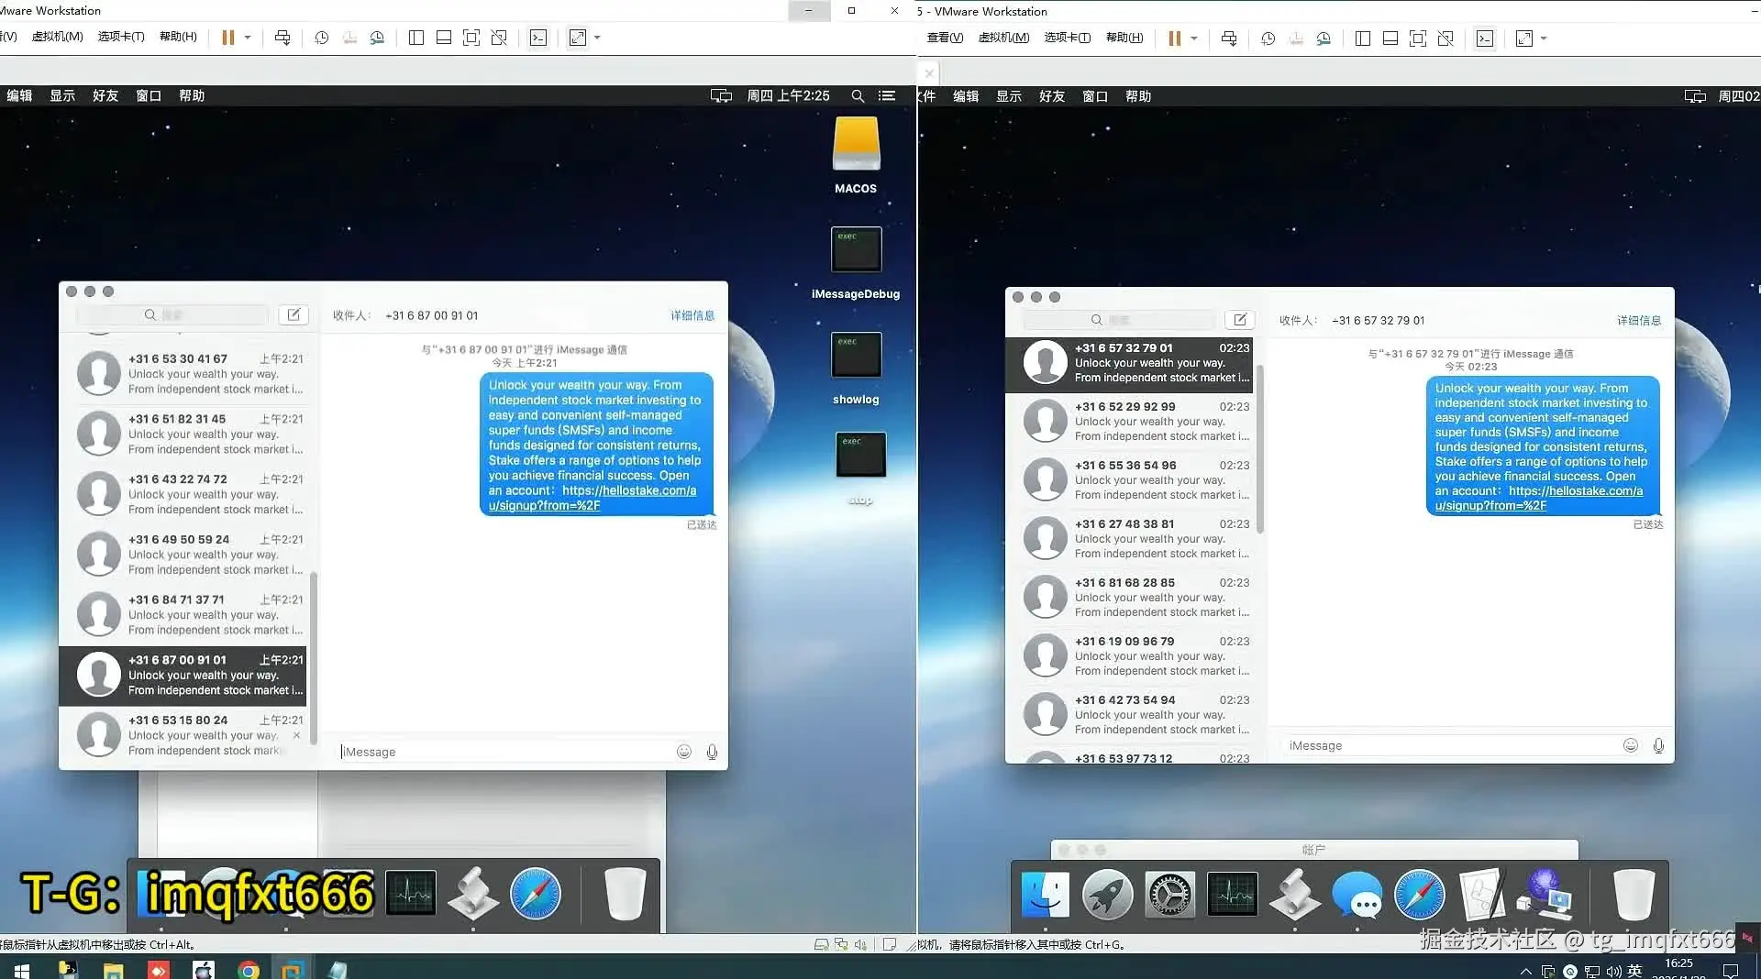The image size is (1761, 979).
Task: Click microphone icon in left Messages window
Action: coord(712,752)
